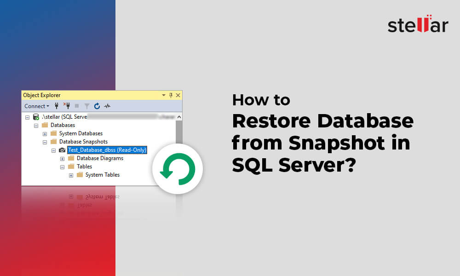Viewport: 460px width, 276px height.
Task: Collapse the Database Snapshots node
Action: 45,142
